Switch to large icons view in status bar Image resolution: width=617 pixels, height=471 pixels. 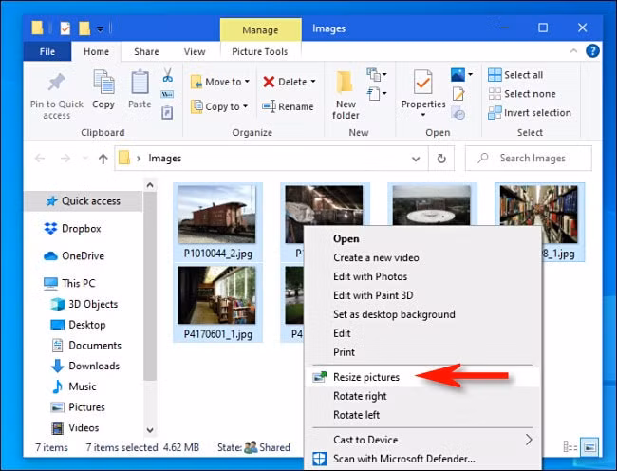click(589, 446)
